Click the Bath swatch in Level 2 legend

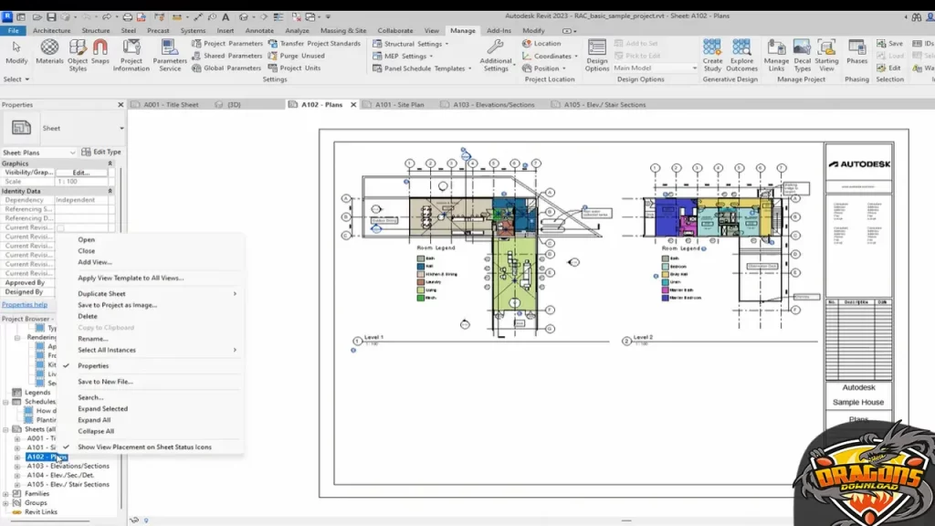point(665,258)
